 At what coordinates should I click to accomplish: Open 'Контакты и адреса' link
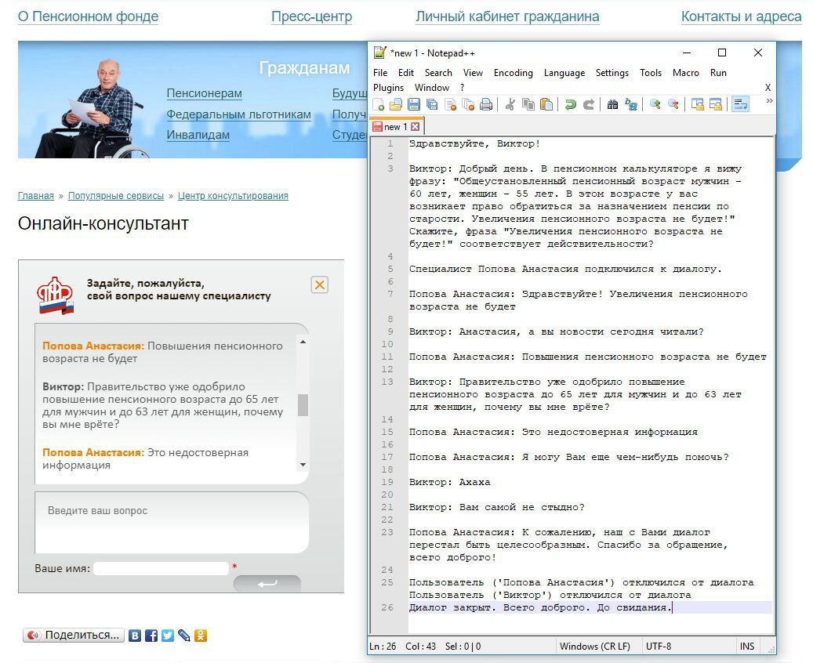742,16
